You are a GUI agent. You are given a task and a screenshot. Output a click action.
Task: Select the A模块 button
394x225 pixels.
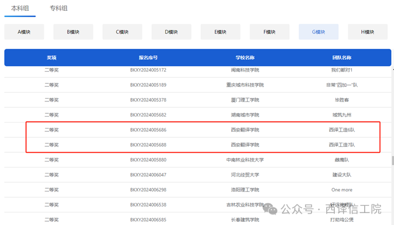point(24,32)
